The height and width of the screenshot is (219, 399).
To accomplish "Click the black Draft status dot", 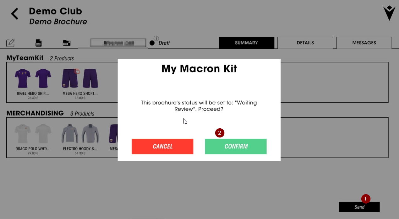I will tap(152, 43).
